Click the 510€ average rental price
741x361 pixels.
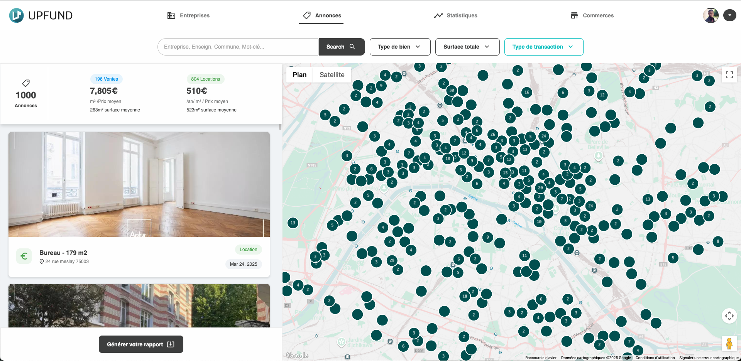[197, 91]
